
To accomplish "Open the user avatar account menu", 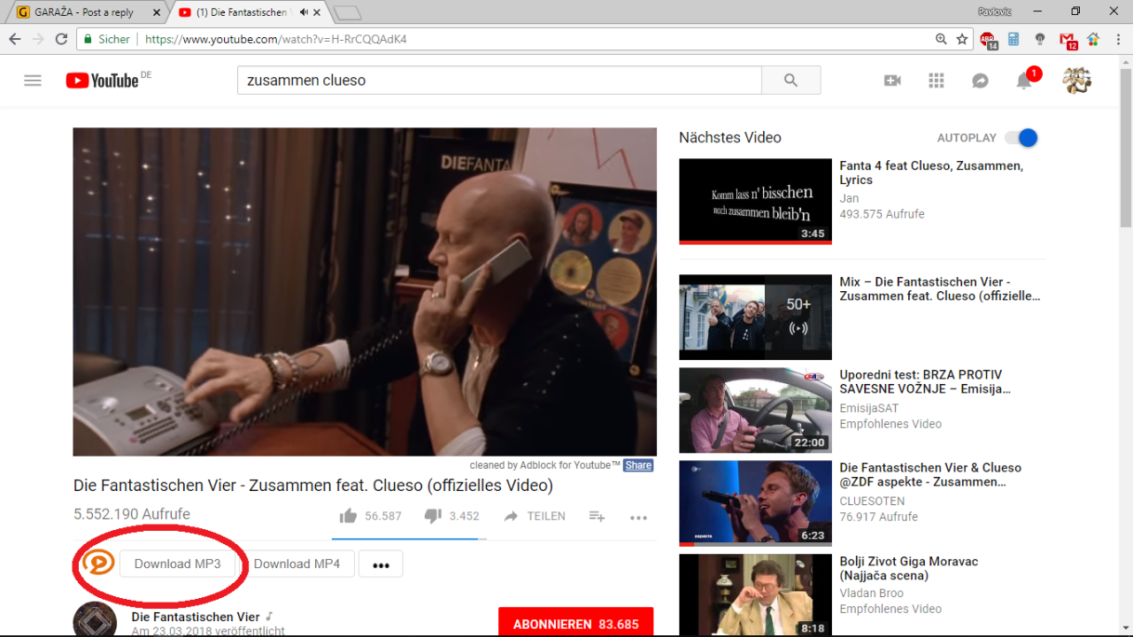I will 1076,81.
